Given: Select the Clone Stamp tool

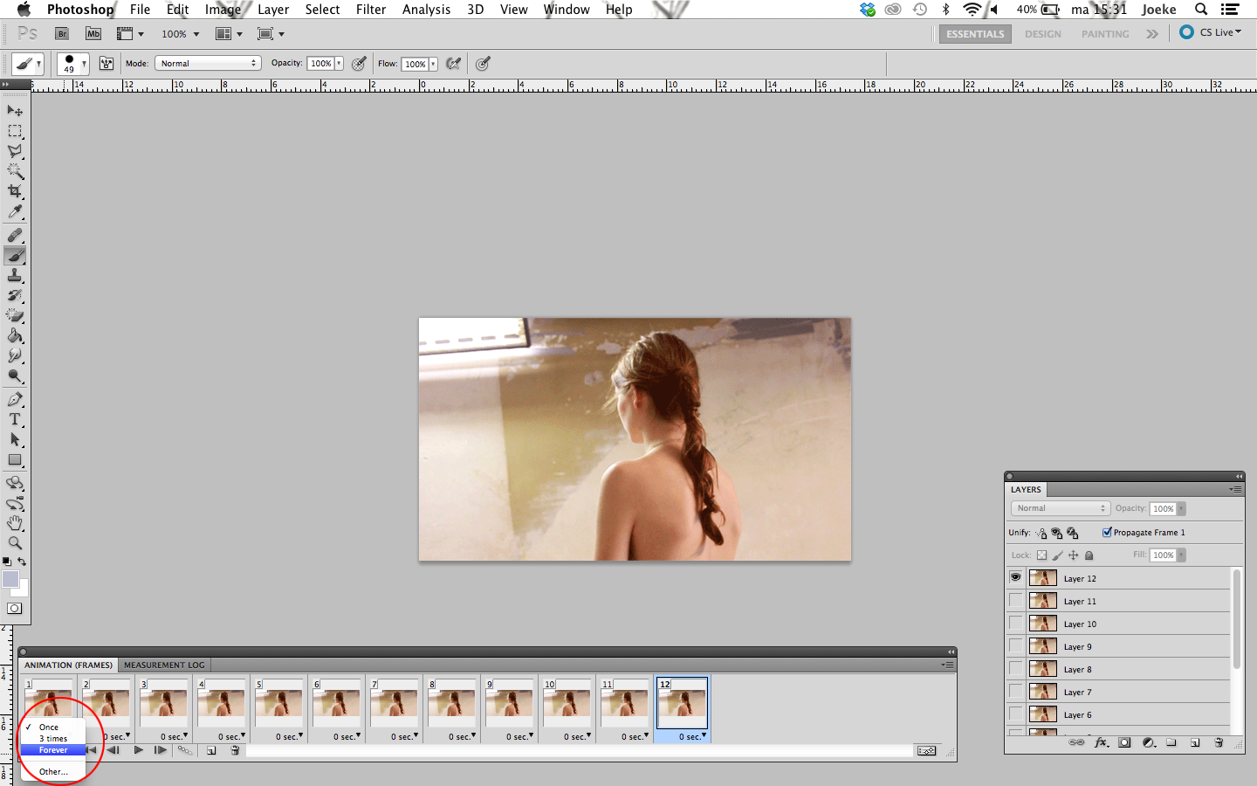Looking at the screenshot, I should point(15,276).
